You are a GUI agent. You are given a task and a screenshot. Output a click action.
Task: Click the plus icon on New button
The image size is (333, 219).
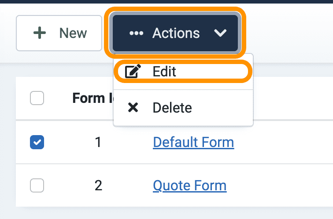(40, 33)
